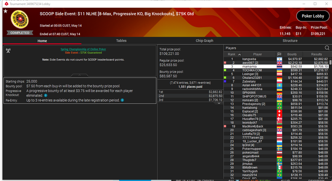Click the 2nd place $2,875.50 payout row

(190, 96)
